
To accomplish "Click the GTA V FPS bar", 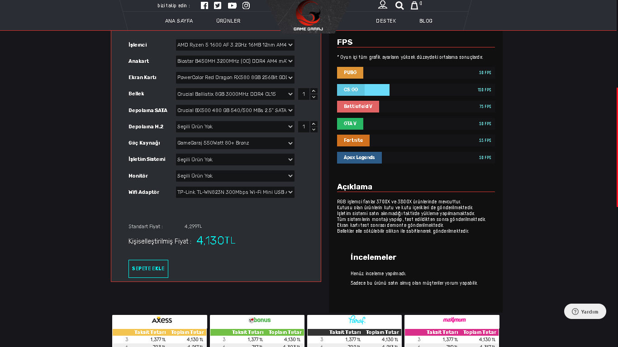I will click(416, 124).
